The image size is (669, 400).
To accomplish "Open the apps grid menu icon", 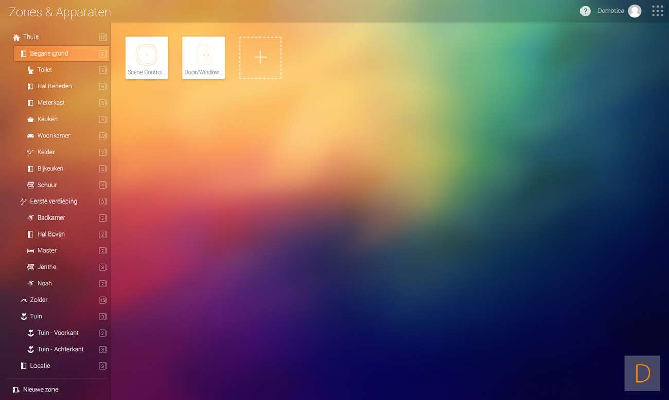I will pyautogui.click(x=657, y=11).
